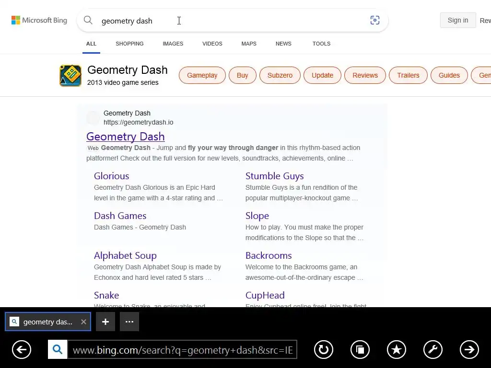Open page tools wrench icon
Screen dimensions: 491x368
click(433, 349)
